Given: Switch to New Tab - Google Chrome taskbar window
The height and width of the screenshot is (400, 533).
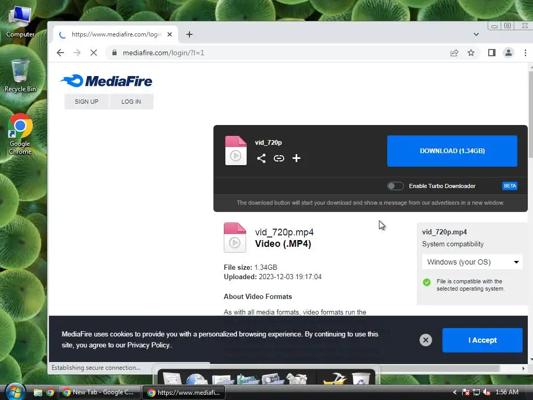Looking at the screenshot, I should [x=99, y=392].
